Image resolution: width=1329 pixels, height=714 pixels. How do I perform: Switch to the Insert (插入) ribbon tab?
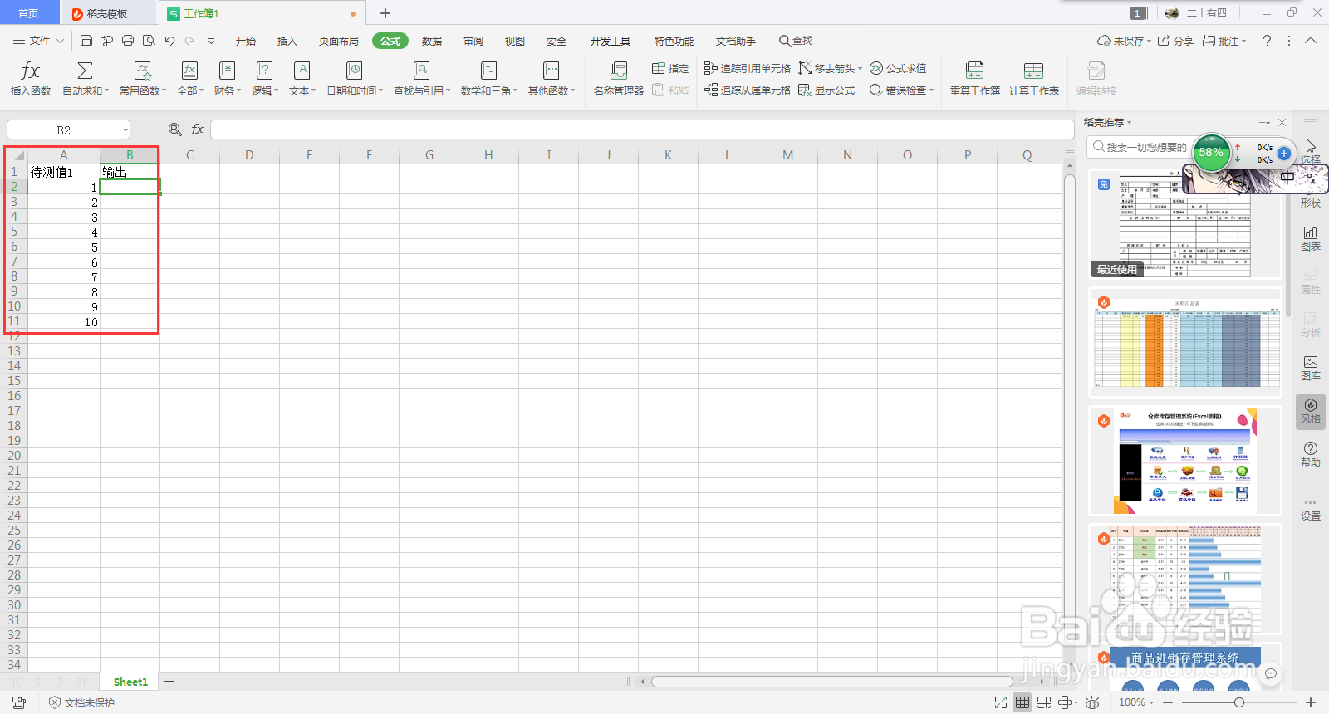click(x=287, y=41)
